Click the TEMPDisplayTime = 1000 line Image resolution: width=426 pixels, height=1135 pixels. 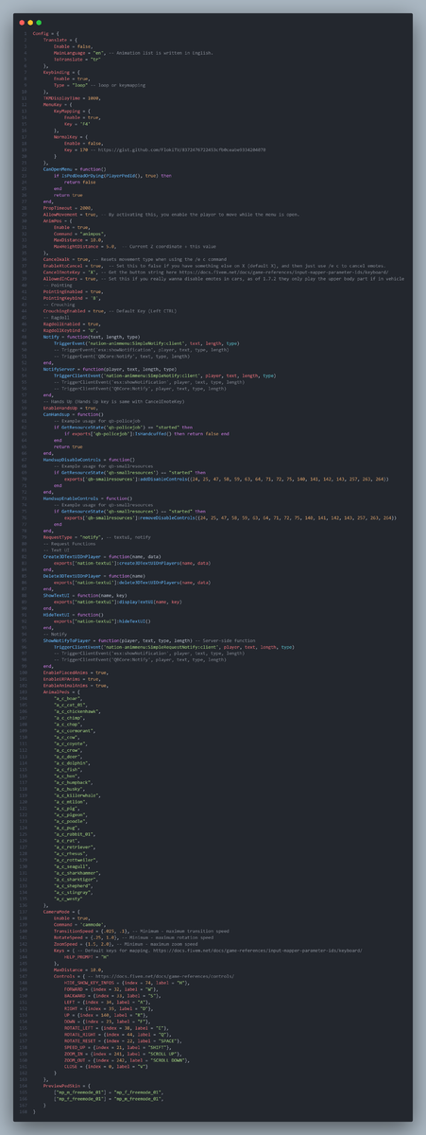[72, 98]
